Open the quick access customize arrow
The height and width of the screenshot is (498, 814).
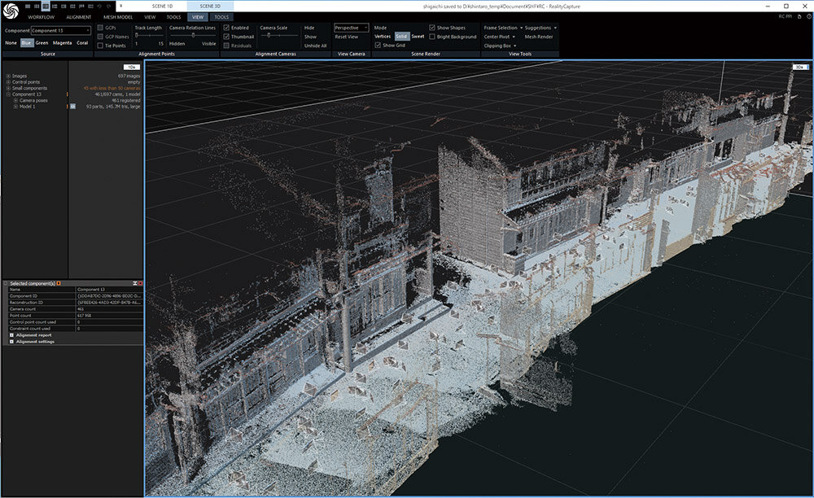click(120, 7)
